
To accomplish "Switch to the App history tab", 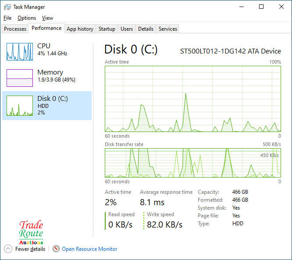I will pos(80,29).
